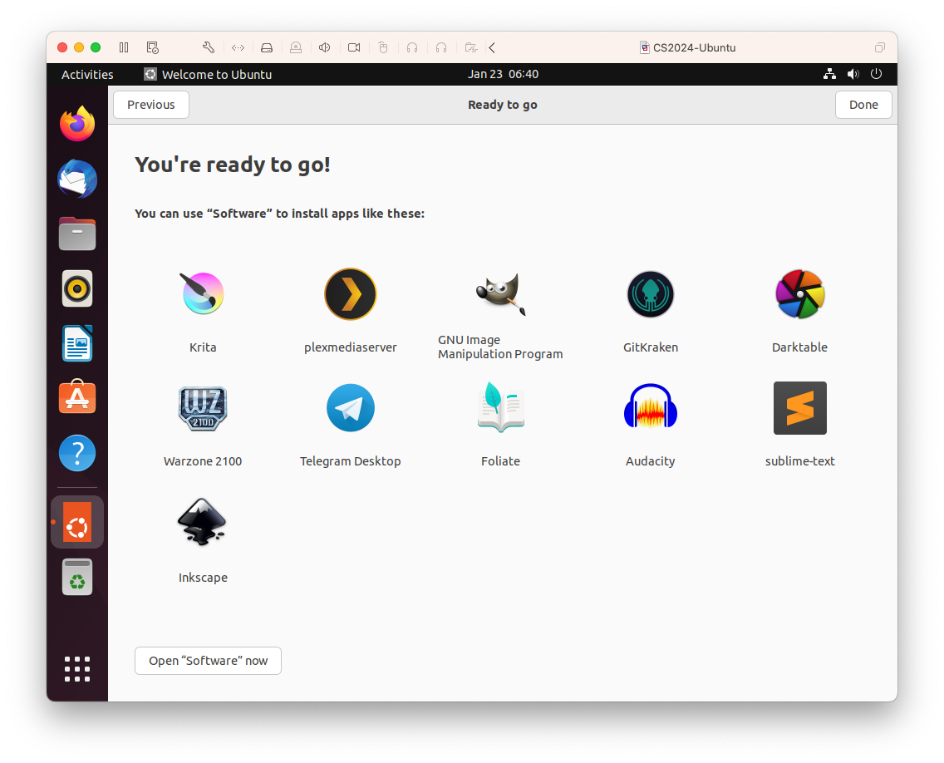This screenshot has height=763, width=944.
Task: Click the Foliate book icon
Action: 500,408
